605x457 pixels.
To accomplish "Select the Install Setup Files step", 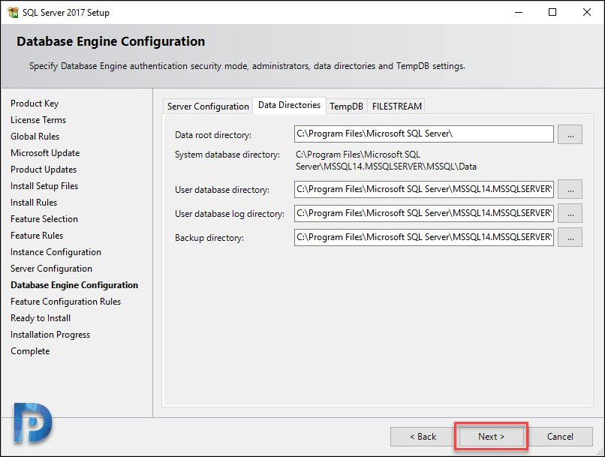I will point(44,186).
